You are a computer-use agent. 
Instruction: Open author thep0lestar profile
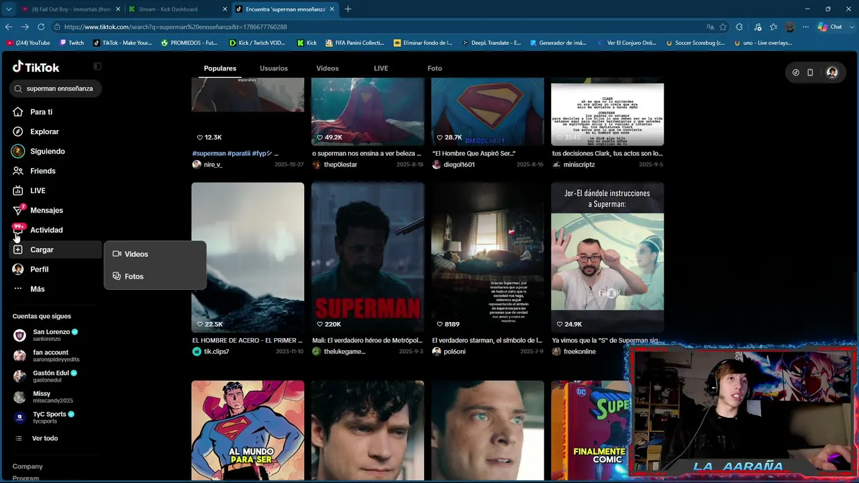[x=340, y=164]
